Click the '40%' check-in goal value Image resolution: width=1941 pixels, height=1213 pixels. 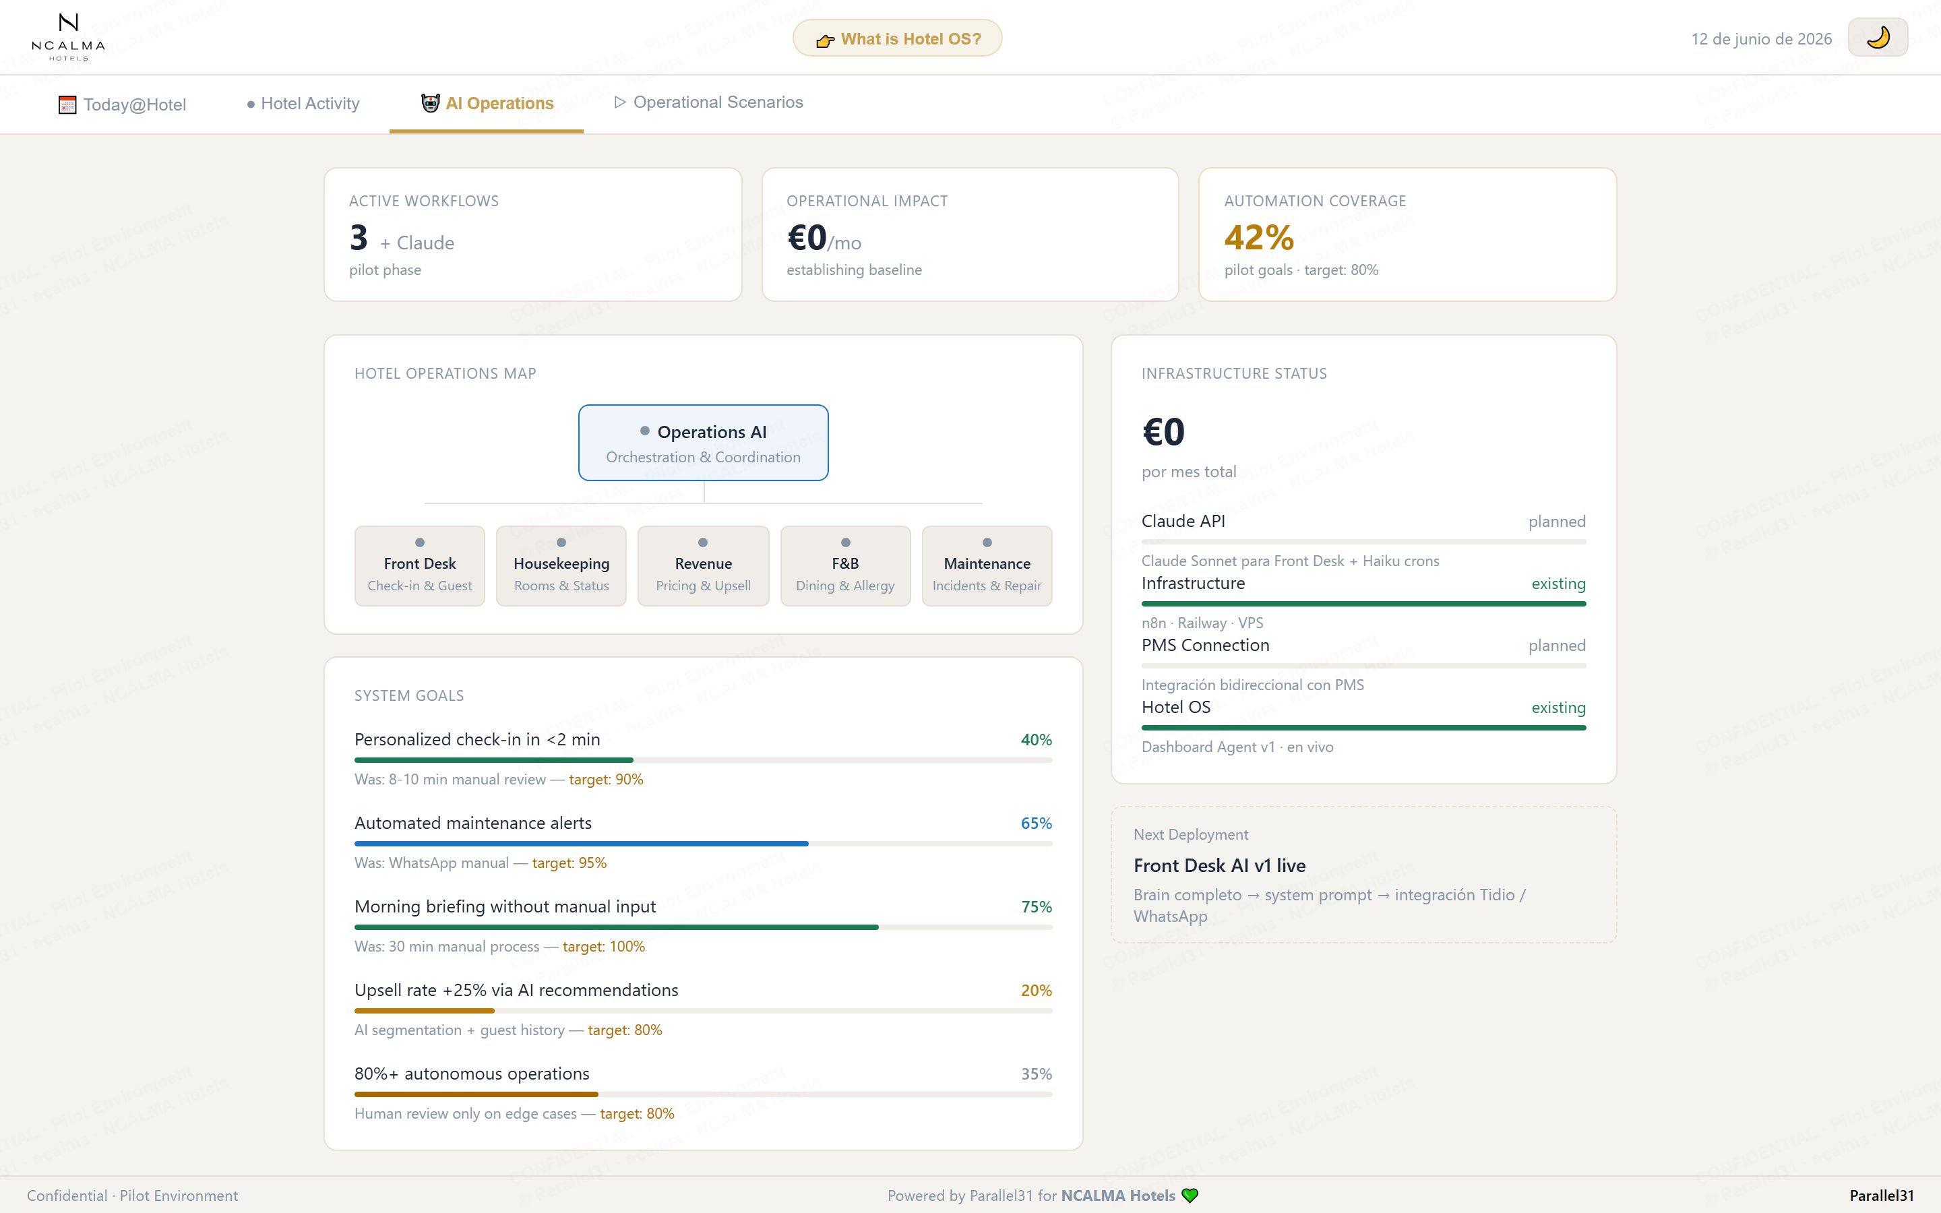(1037, 740)
